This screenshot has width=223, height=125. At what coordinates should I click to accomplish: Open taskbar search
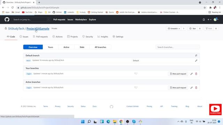(x=89, y=122)
